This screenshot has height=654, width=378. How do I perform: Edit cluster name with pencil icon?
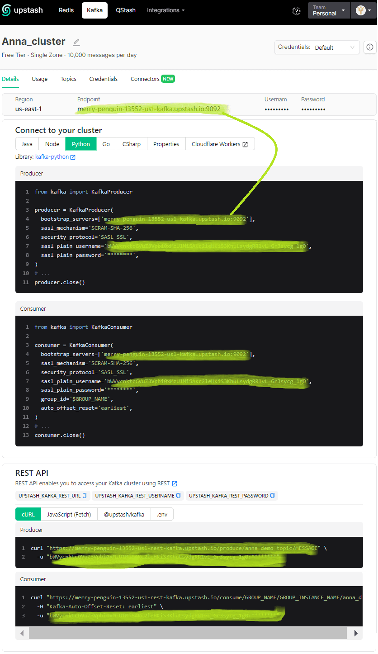[x=76, y=42]
